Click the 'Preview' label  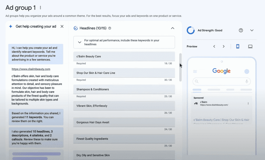coord(192,46)
